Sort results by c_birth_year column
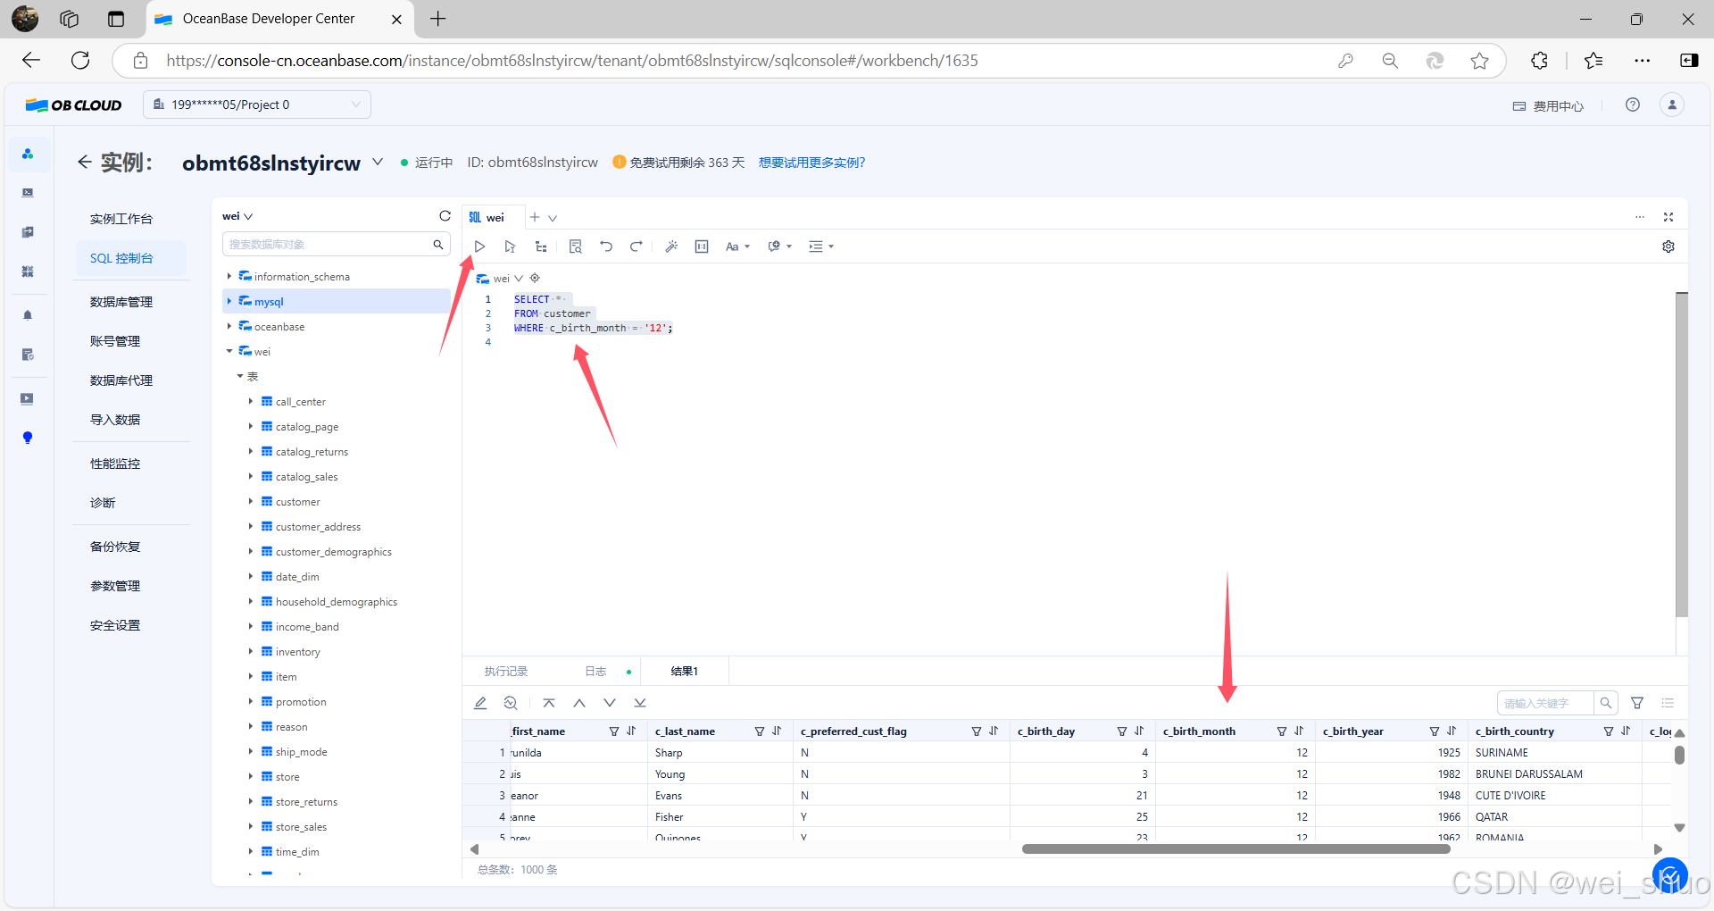Image resolution: width=1714 pixels, height=911 pixels. (x=1452, y=731)
